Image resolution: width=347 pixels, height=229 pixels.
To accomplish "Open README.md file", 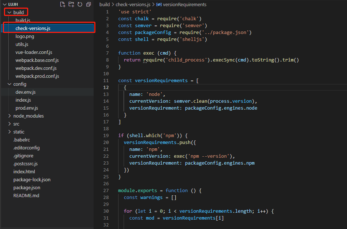I will pyautogui.click(x=26, y=196).
